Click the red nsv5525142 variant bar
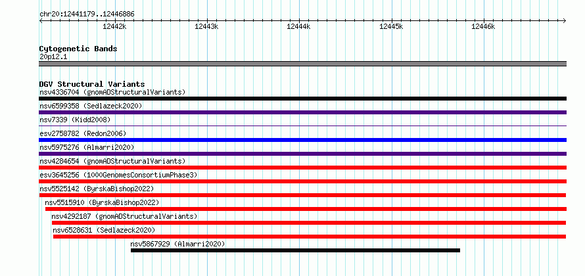This screenshot has width=585, height=276. (302, 195)
